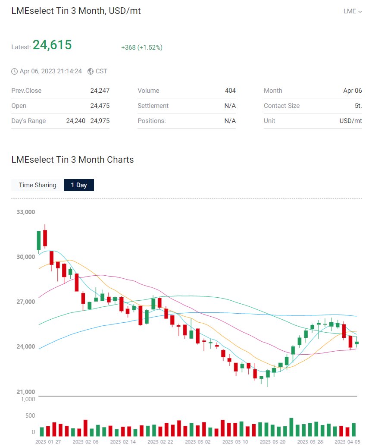The image size is (372, 447).
Task: Click the Apr 06, 2023 21:14:24 timestamp
Action: pyautogui.click(x=50, y=71)
